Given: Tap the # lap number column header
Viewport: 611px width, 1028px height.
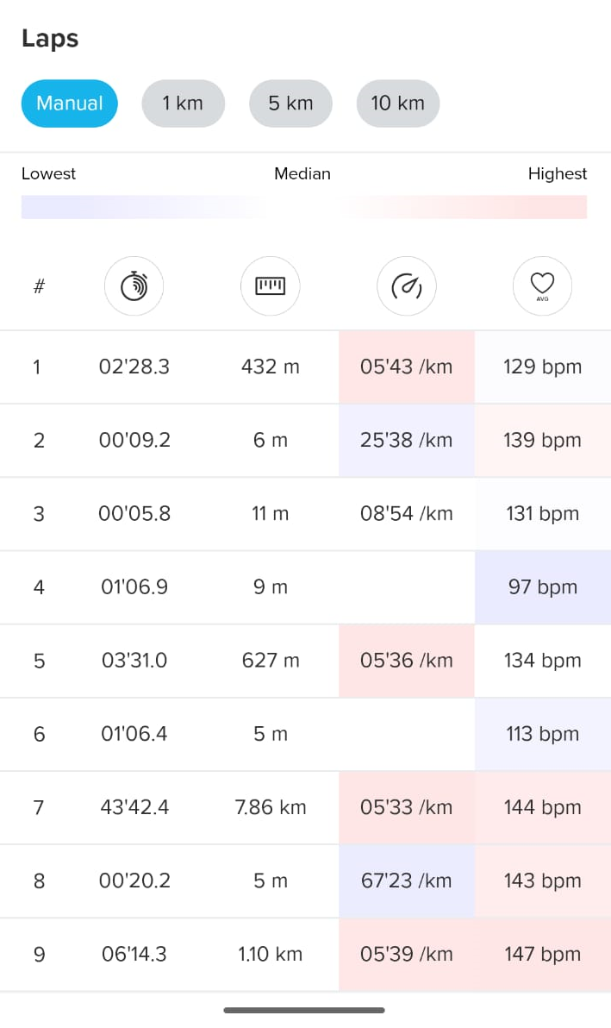Looking at the screenshot, I should pos(39,286).
